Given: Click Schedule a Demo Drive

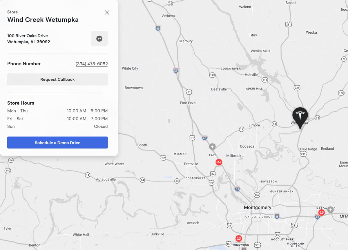Looking at the screenshot, I should coord(57,143).
